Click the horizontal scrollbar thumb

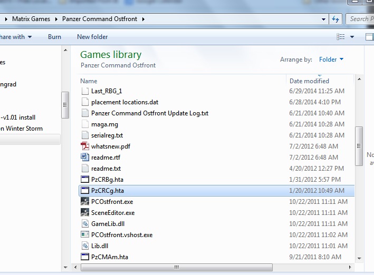177,267
